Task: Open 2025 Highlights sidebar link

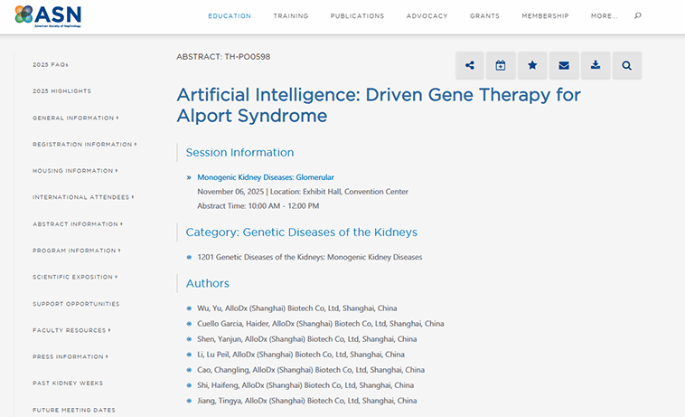Action: point(61,91)
